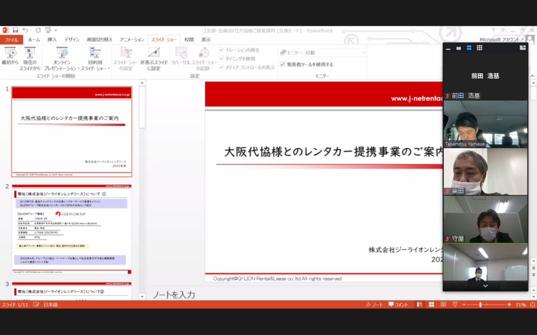Switch to the 挿入 tab
Screen dimensions: 537x335
[52, 40]
